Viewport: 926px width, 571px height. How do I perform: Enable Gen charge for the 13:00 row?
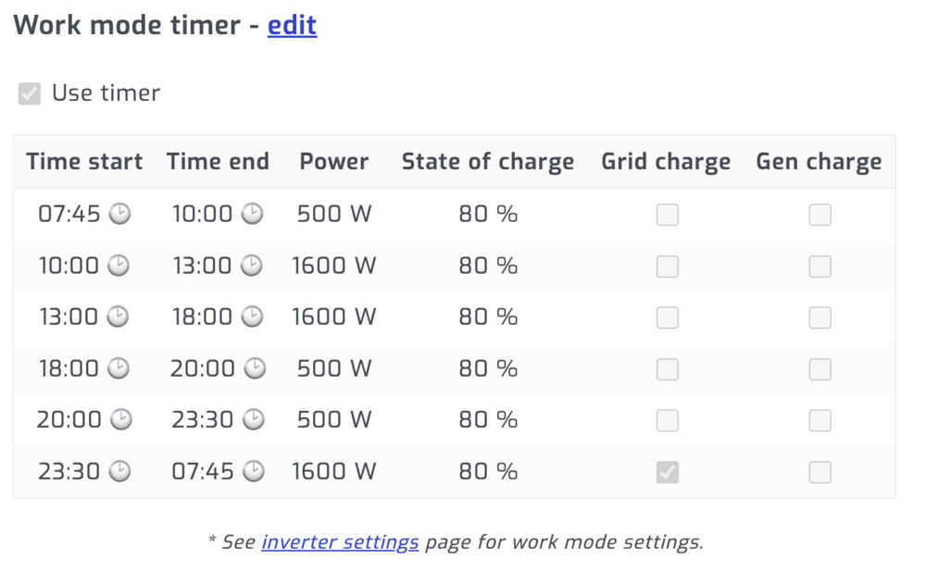point(820,317)
